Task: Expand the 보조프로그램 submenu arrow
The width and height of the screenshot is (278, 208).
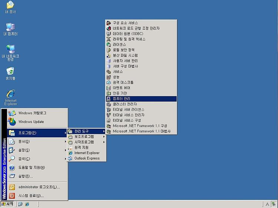Action: 104,137
